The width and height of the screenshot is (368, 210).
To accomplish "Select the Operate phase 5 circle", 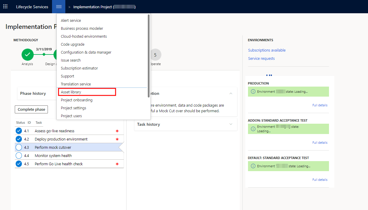I will 155,55.
